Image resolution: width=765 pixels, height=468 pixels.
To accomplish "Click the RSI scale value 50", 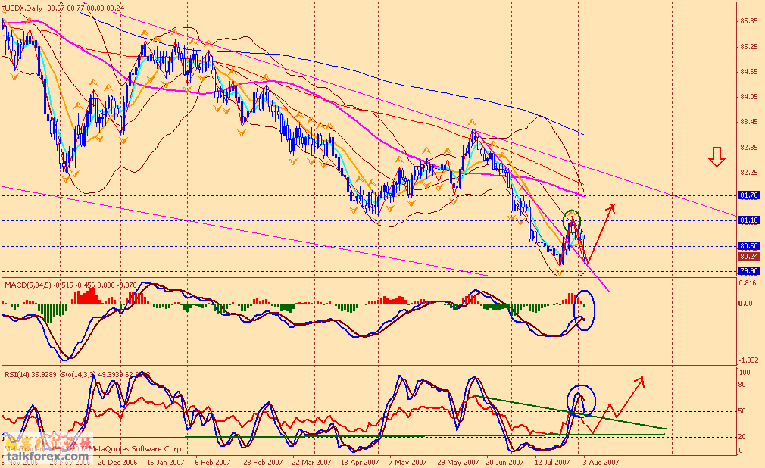I will coord(742,411).
